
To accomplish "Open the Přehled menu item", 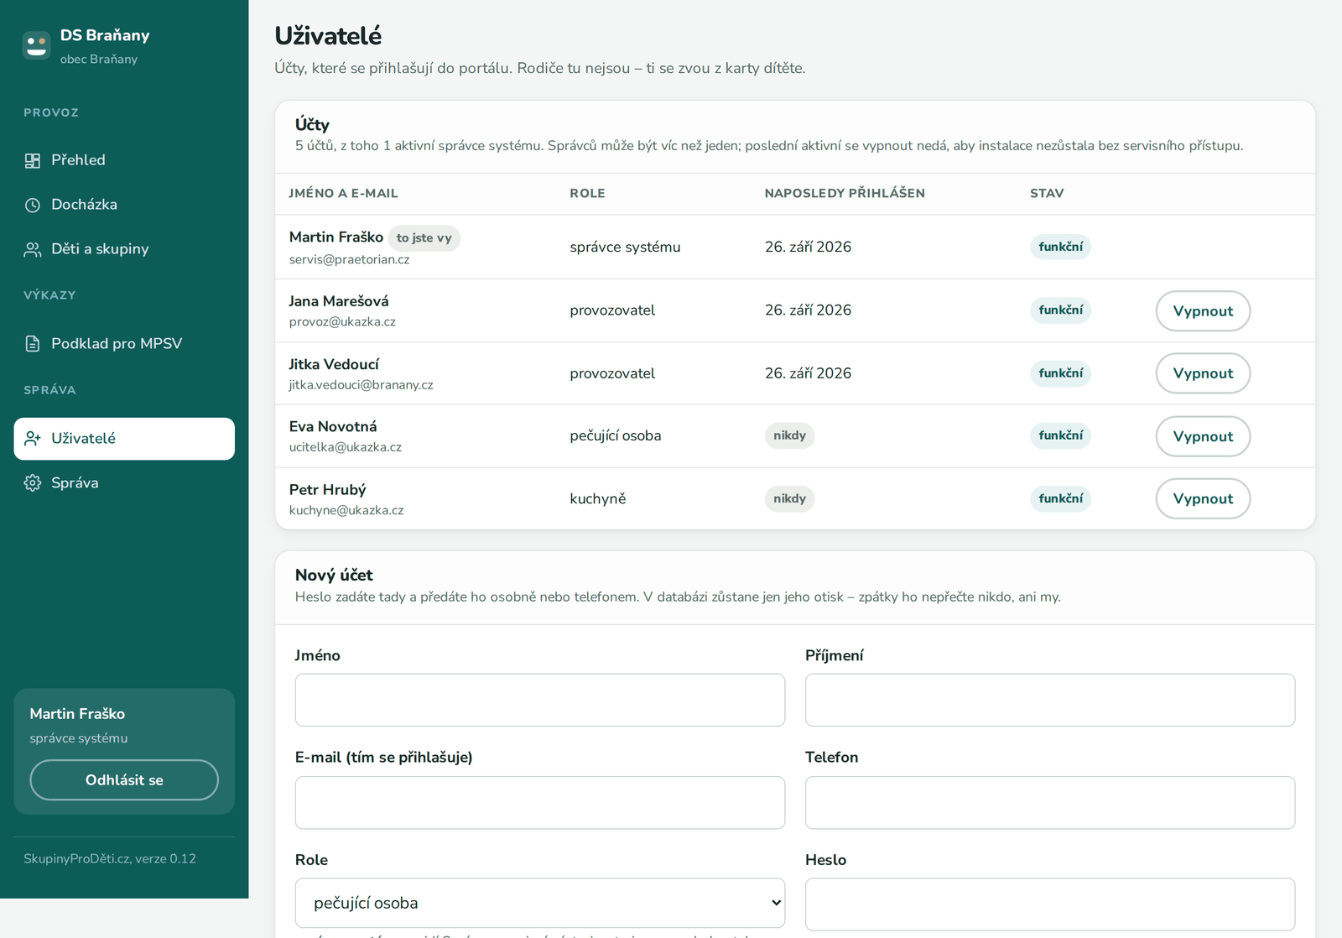I will click(x=124, y=160).
